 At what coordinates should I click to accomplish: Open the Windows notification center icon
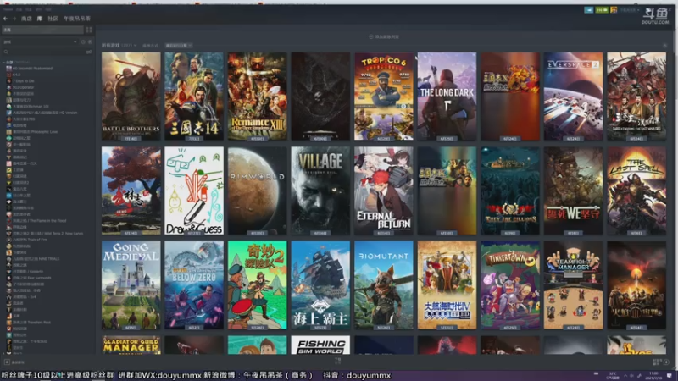(x=670, y=375)
